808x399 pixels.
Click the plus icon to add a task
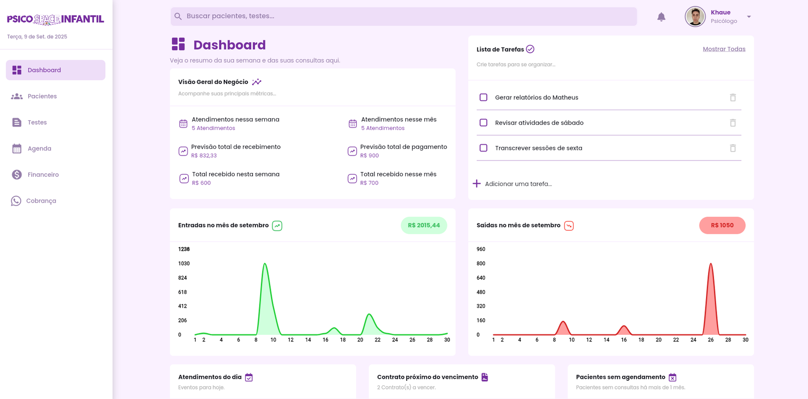pyautogui.click(x=476, y=183)
